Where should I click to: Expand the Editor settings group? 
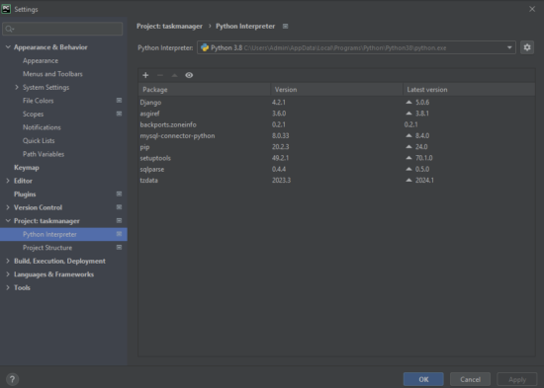pos(8,181)
